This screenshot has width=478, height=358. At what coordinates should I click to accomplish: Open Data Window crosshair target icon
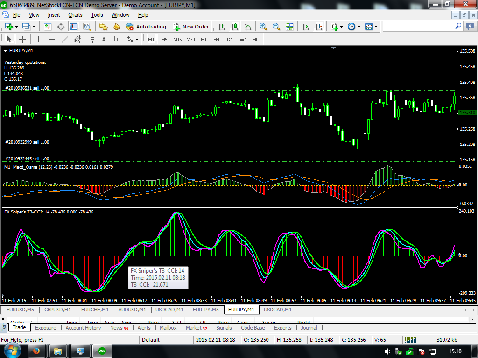(x=61, y=27)
